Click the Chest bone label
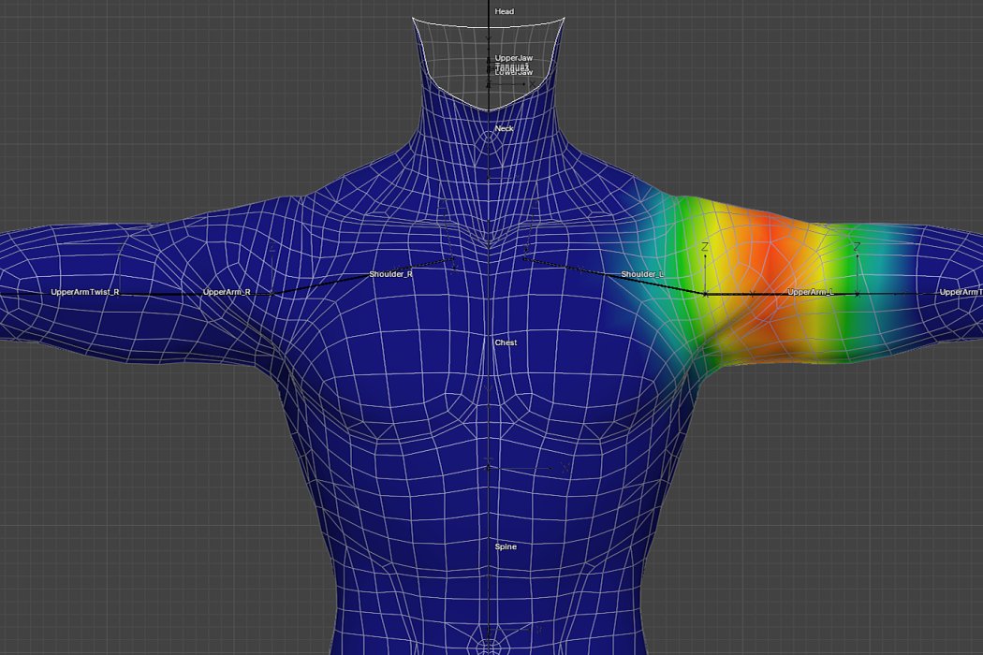The height and width of the screenshot is (655, 983). [x=506, y=342]
